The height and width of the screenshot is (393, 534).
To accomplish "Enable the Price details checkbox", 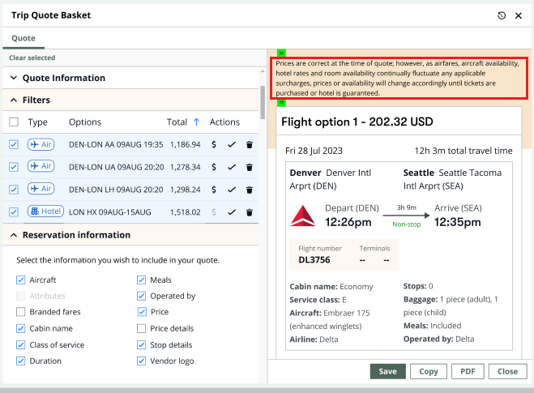I will (x=143, y=329).
